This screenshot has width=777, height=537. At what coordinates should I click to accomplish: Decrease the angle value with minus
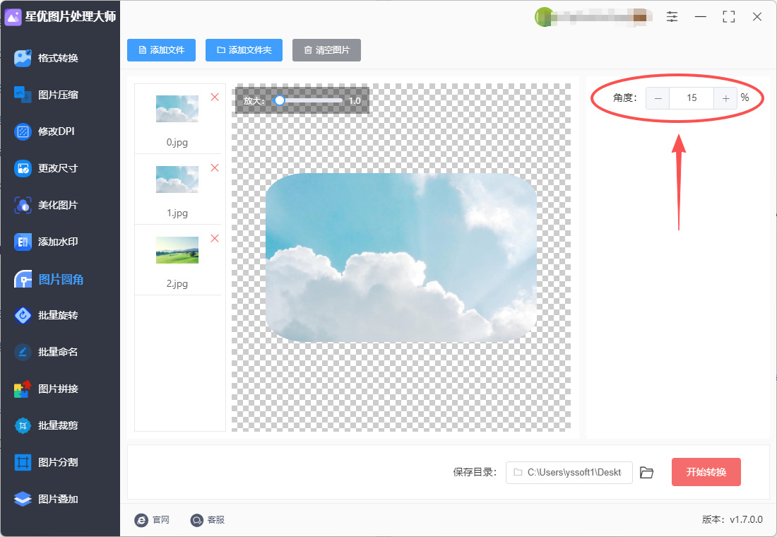point(658,98)
